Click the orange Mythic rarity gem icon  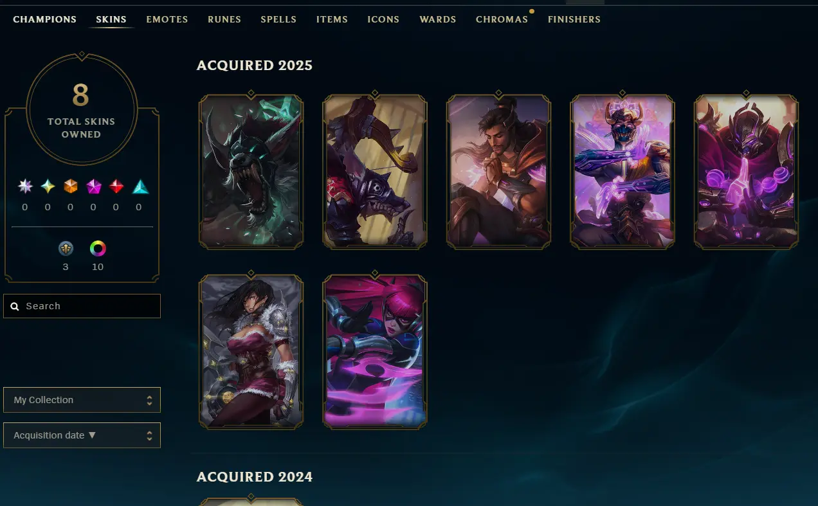tap(71, 186)
